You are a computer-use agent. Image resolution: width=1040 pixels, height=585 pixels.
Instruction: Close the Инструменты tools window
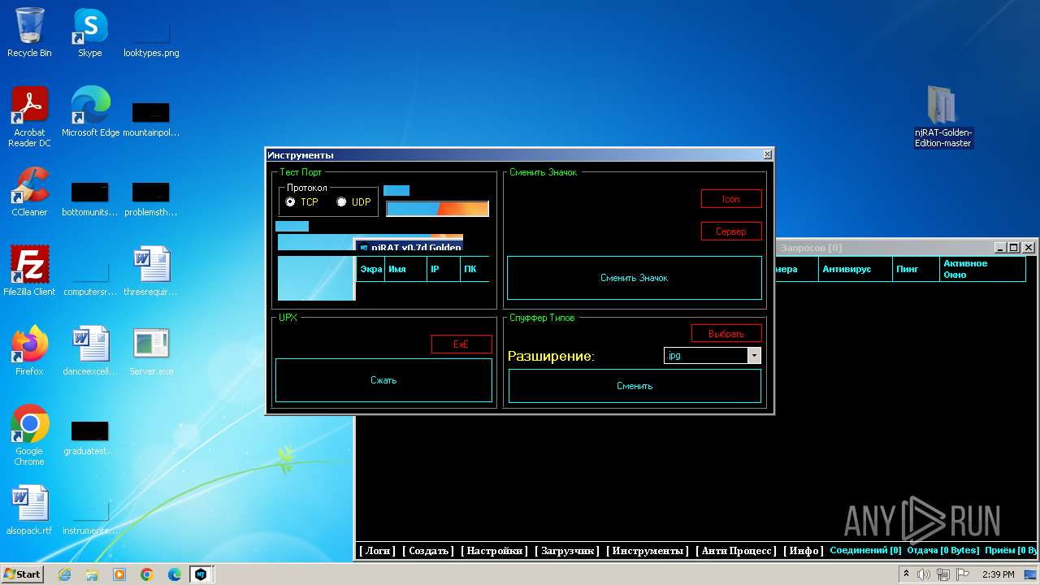coord(768,154)
